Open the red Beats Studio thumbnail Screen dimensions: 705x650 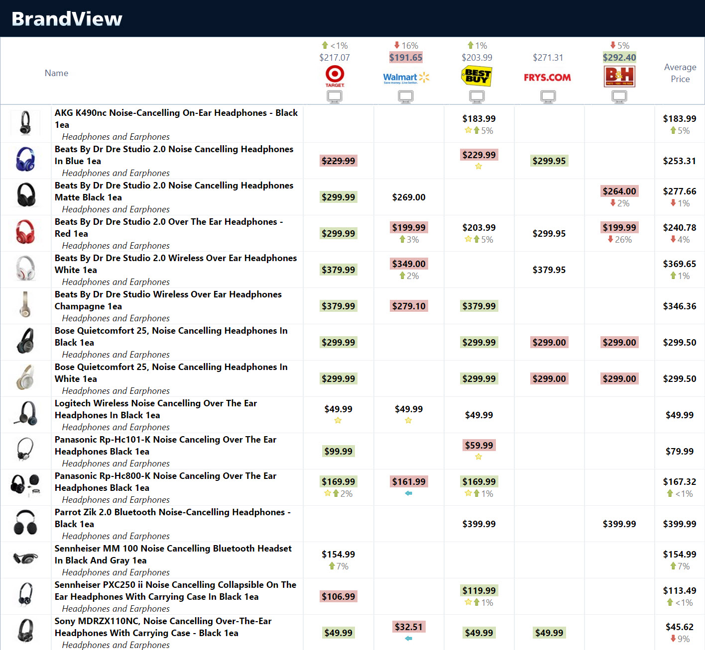click(x=25, y=232)
